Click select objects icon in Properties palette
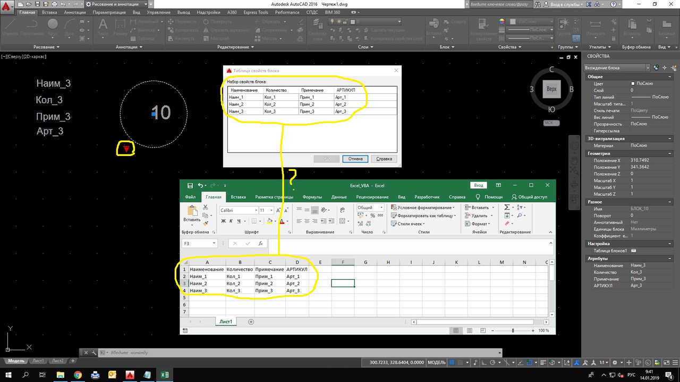The height and width of the screenshot is (382, 680). tap(665, 67)
